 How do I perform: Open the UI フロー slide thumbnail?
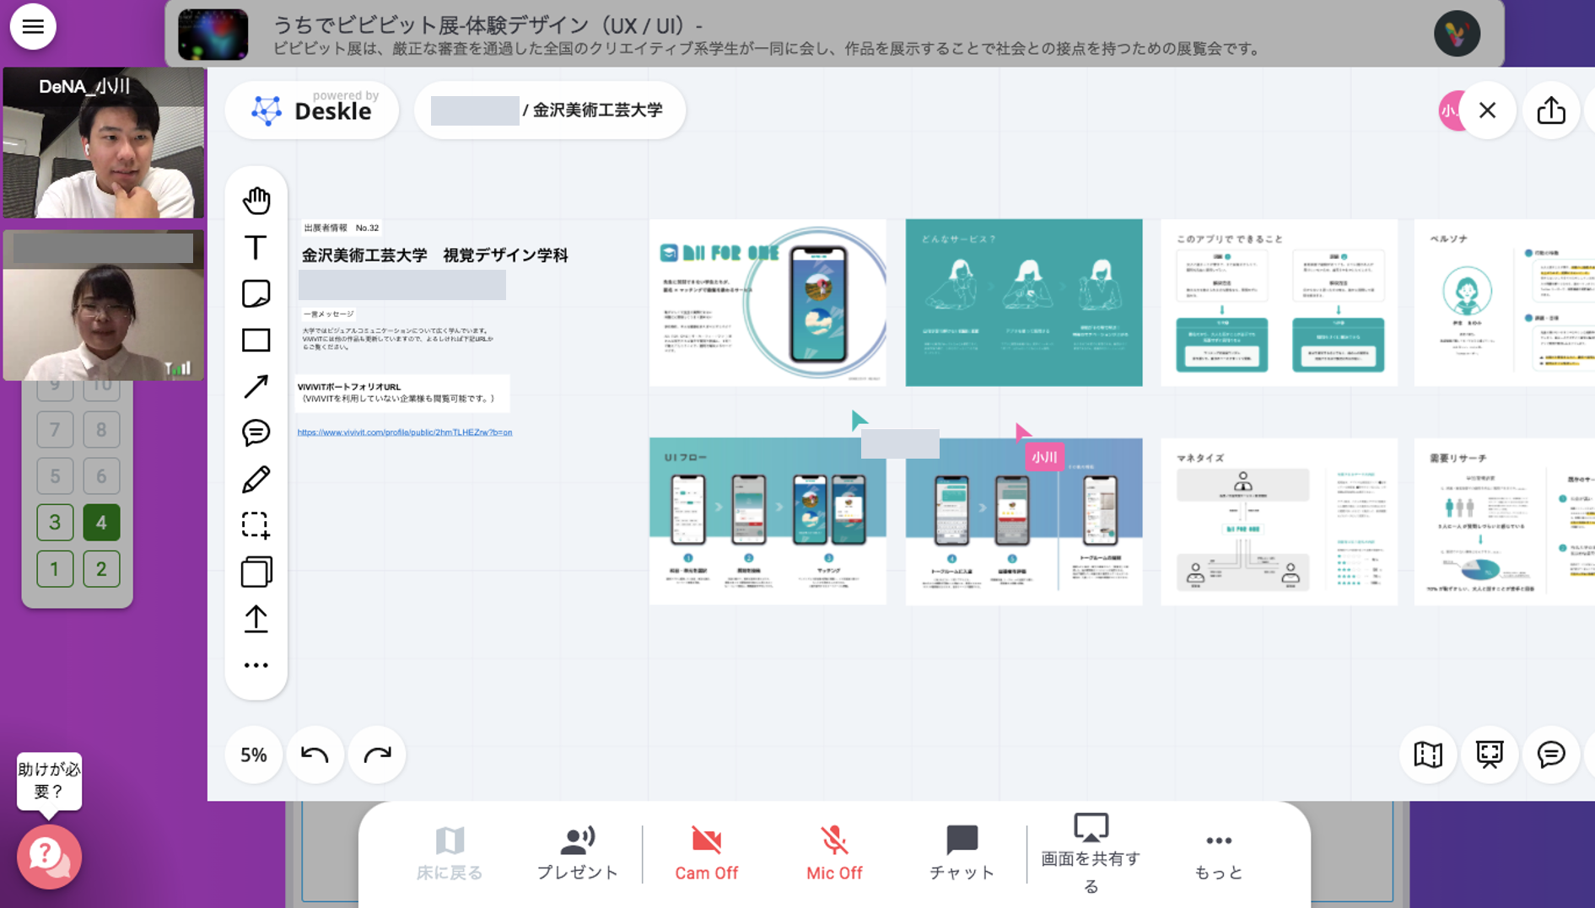(x=767, y=521)
